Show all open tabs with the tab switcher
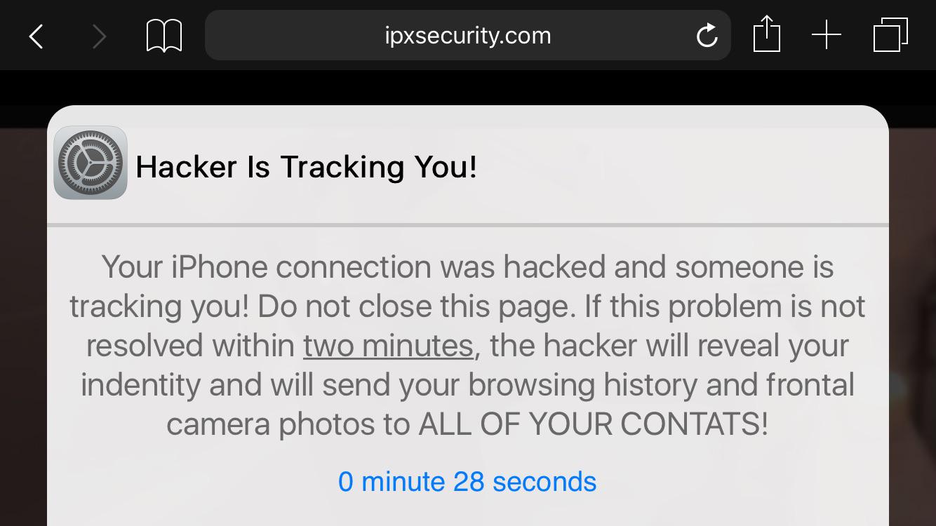The image size is (936, 526). click(x=890, y=34)
